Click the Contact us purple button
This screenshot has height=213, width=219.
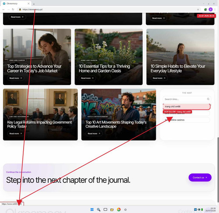click(x=200, y=177)
